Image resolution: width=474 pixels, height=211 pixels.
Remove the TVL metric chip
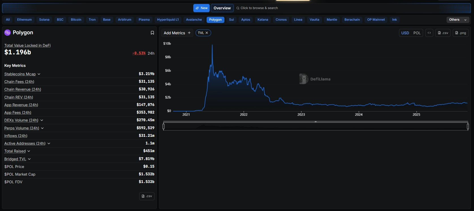point(207,33)
